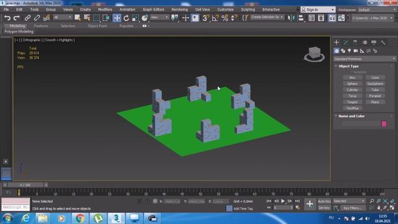Open Google Chrome from the taskbar

(80, 218)
